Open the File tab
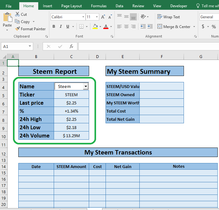Viewport: 219px width, 210px height. [9, 6]
